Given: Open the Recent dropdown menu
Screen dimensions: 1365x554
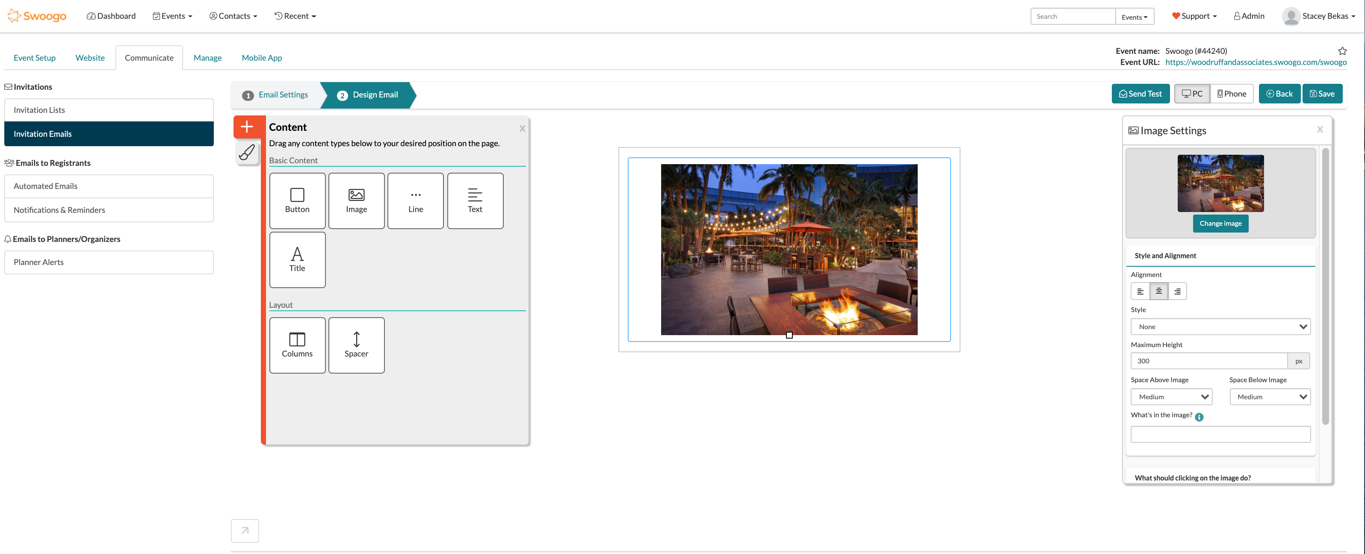Looking at the screenshot, I should [x=295, y=16].
